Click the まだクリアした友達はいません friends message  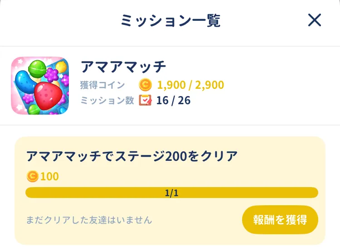(89, 220)
